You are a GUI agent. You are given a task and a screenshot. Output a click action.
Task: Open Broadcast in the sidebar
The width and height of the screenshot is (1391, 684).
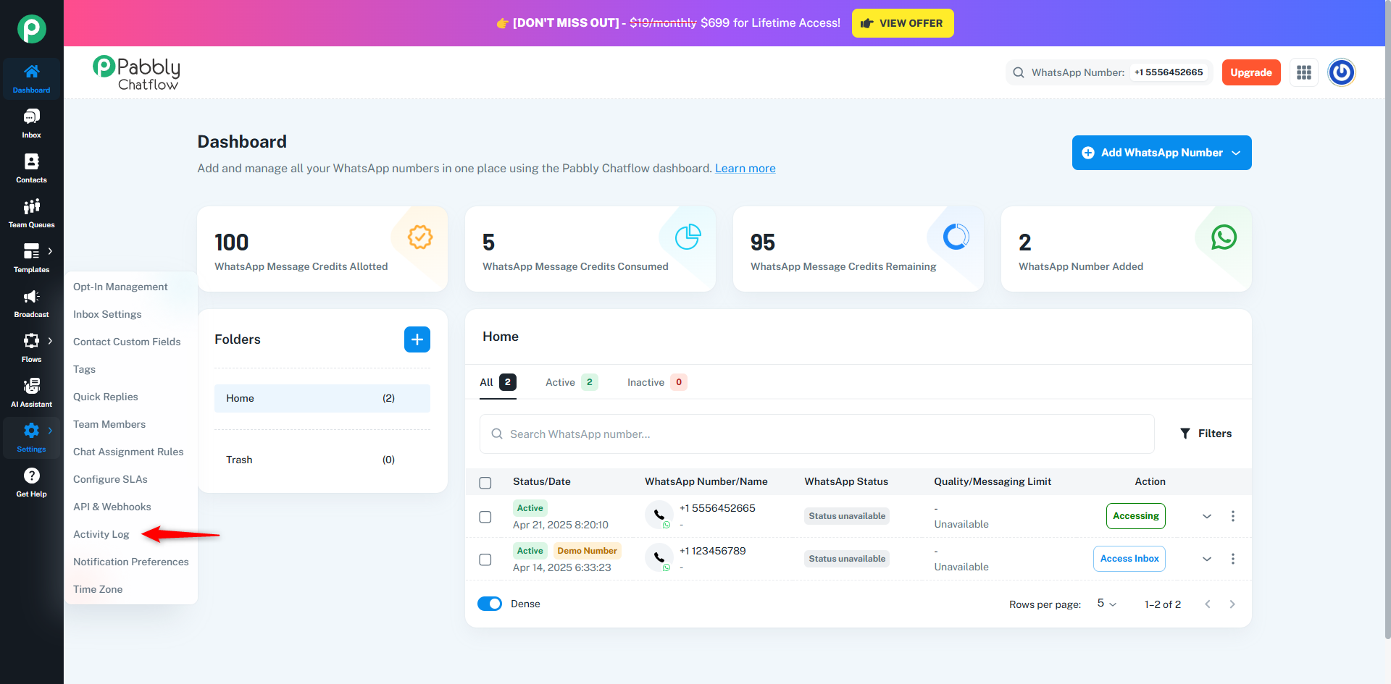click(31, 303)
